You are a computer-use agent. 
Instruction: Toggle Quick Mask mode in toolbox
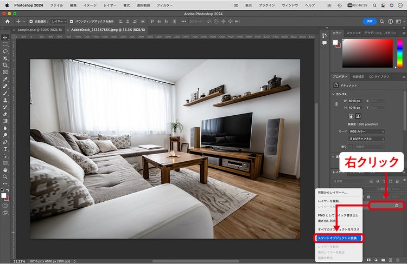[x=5, y=206]
